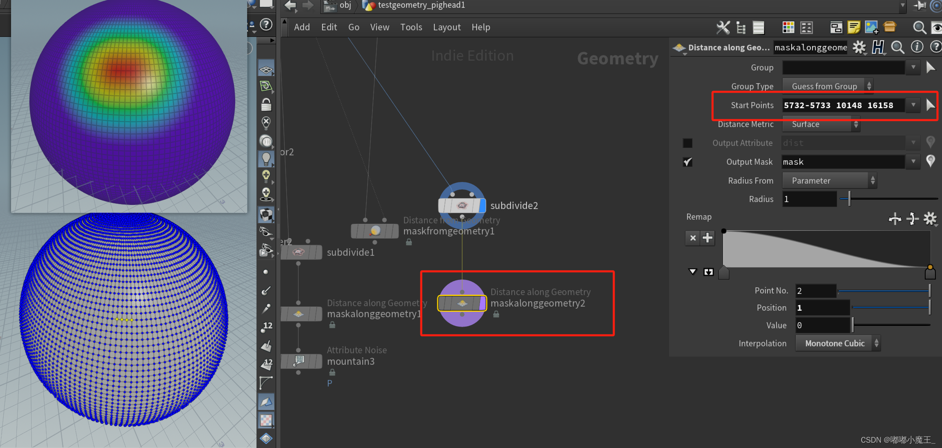Select Start Points with arrow selector
This screenshot has height=448, width=942.
tap(931, 105)
